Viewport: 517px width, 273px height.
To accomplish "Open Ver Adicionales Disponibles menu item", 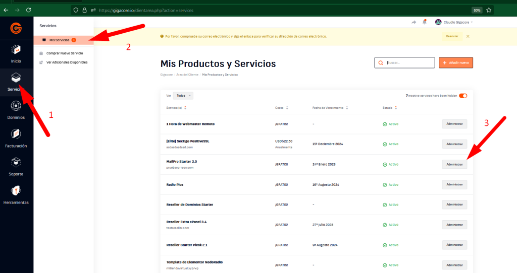I will coord(67,62).
